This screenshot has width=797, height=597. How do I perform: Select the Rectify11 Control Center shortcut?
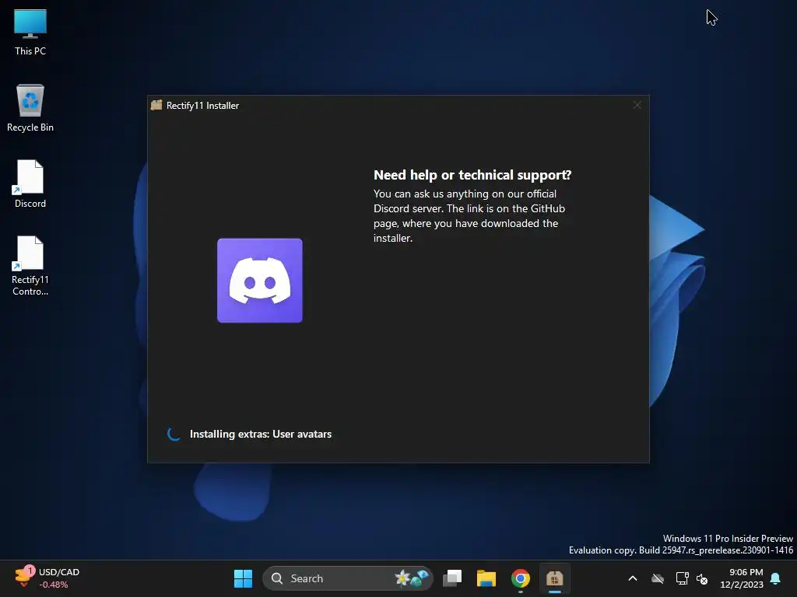tap(30, 266)
